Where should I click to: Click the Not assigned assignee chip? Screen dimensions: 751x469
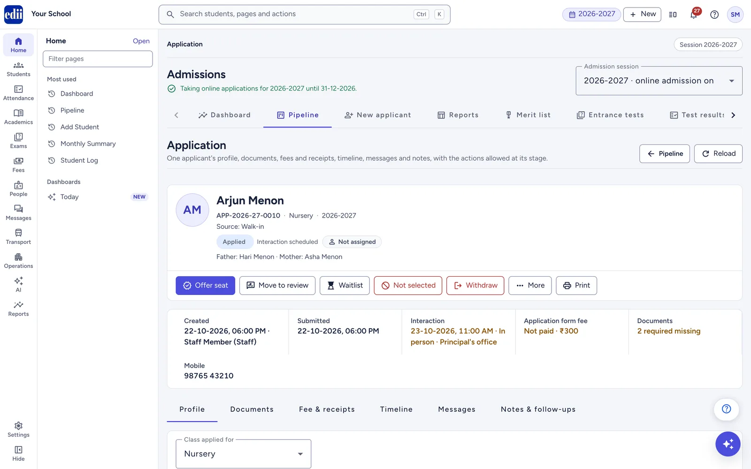352,242
